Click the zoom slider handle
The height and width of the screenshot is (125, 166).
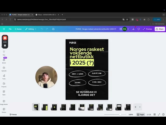(x=120, y=115)
